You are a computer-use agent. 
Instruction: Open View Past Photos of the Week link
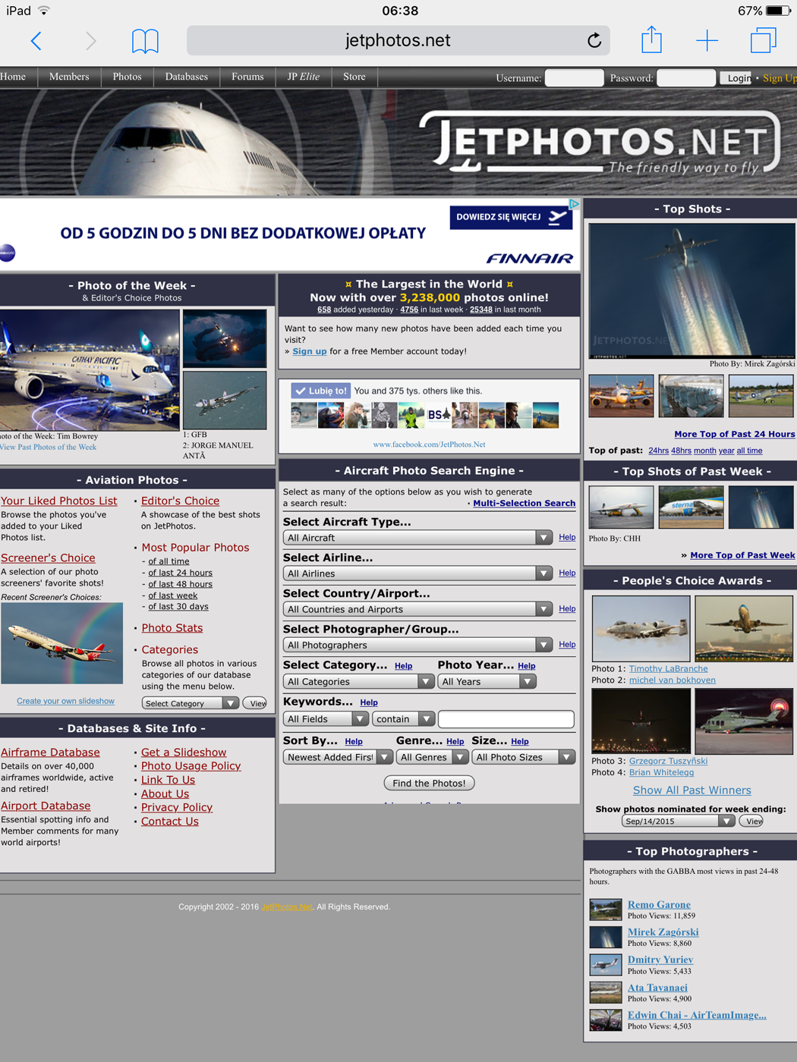[x=49, y=447]
